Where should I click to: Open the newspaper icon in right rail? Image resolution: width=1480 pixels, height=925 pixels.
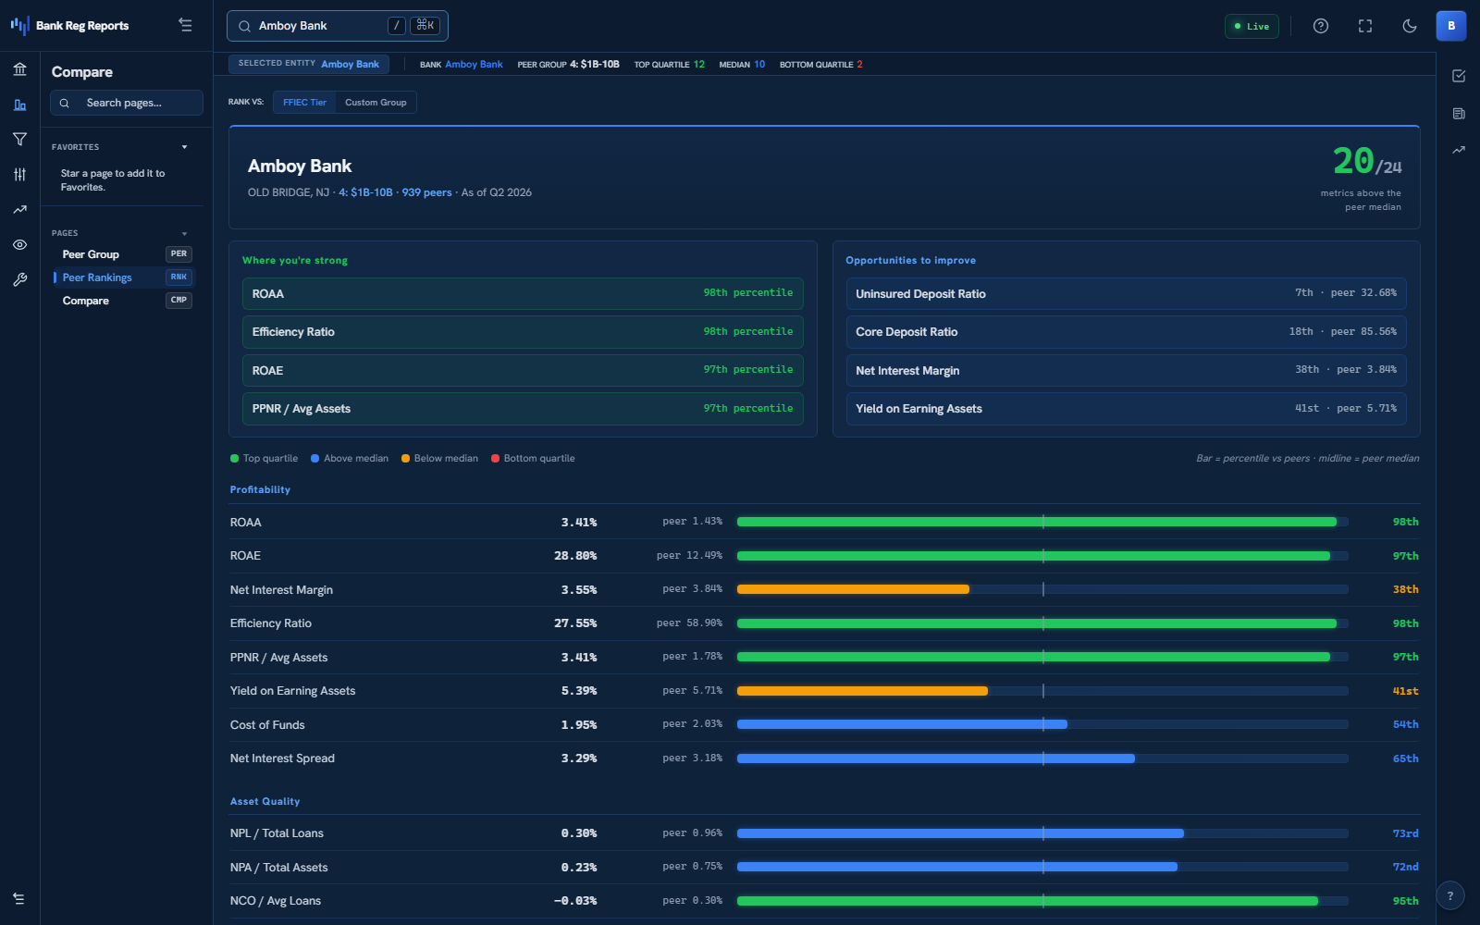1459,114
